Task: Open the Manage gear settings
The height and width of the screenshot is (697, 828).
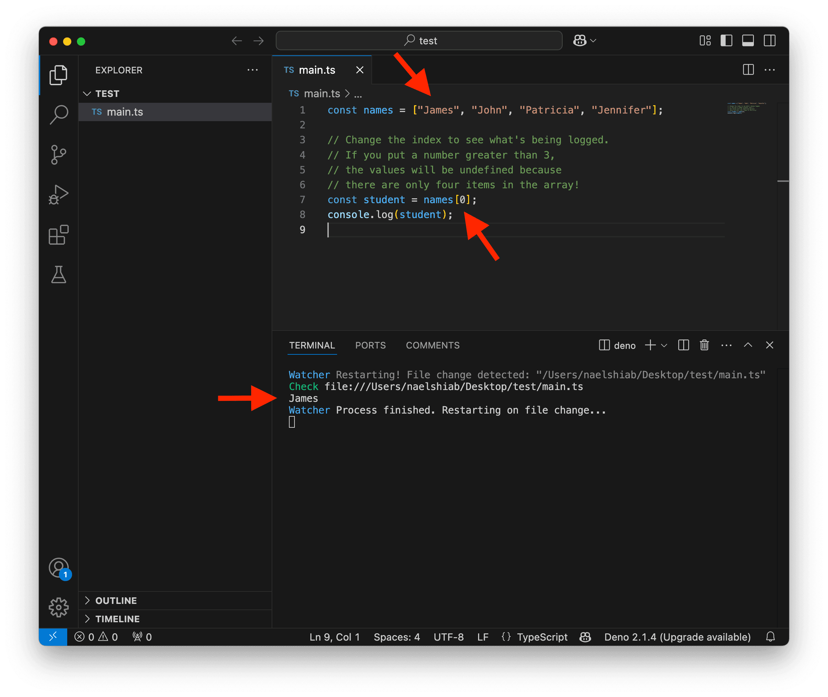Action: (59, 607)
